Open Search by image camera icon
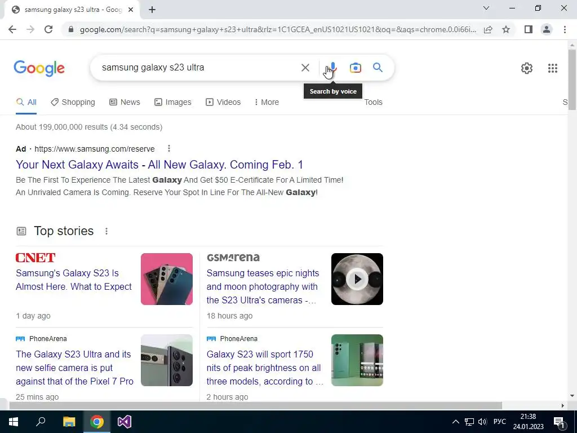 coord(356,68)
